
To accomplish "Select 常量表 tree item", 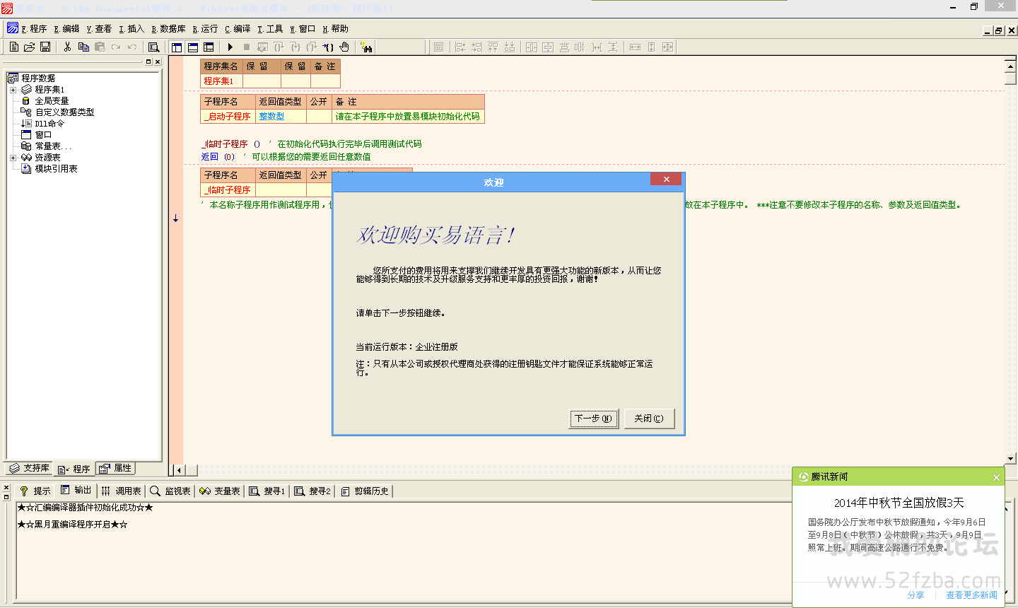I will pos(53,146).
